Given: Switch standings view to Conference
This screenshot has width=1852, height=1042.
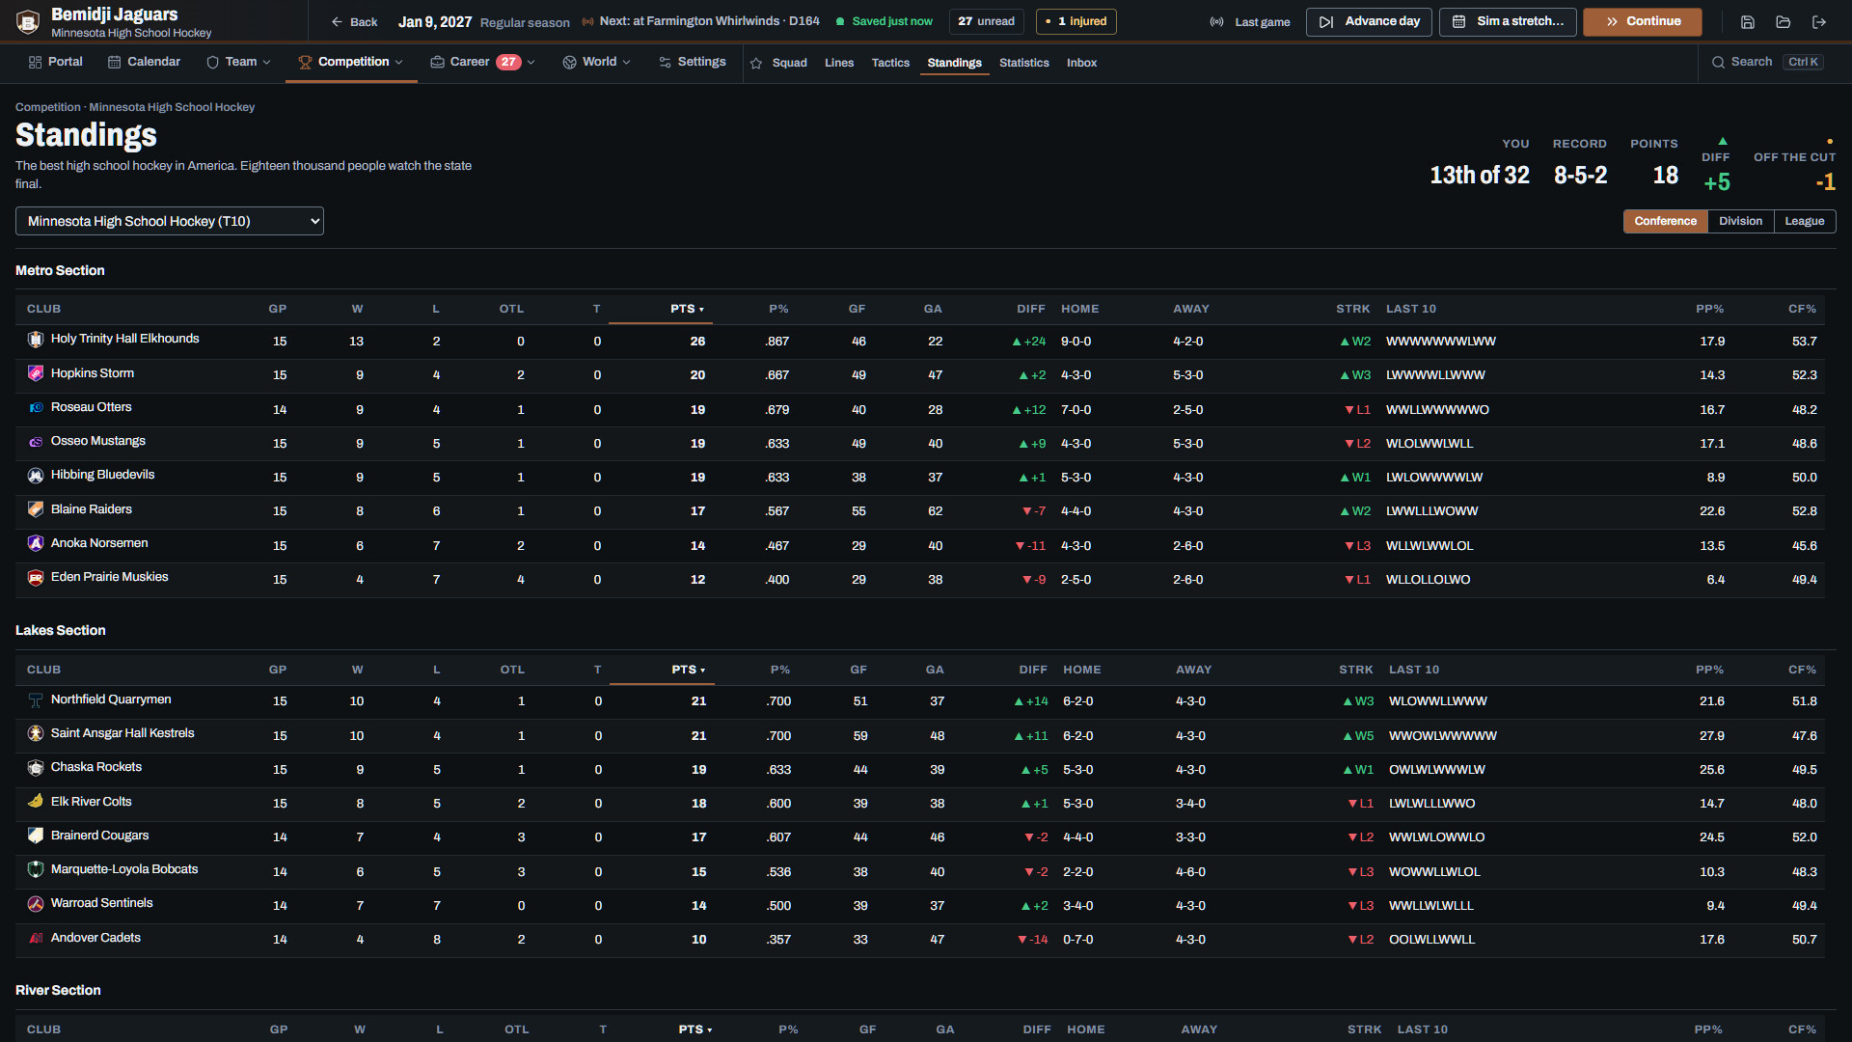Looking at the screenshot, I should click(1665, 221).
